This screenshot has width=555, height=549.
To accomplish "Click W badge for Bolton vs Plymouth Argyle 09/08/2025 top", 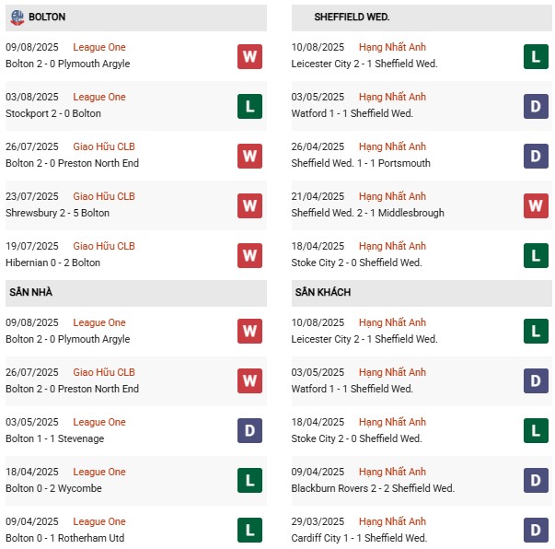I will [x=249, y=56].
